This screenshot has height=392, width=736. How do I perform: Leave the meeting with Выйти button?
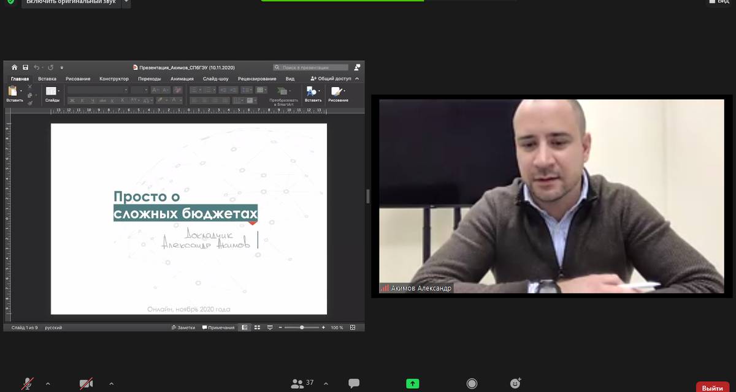pyautogui.click(x=713, y=388)
